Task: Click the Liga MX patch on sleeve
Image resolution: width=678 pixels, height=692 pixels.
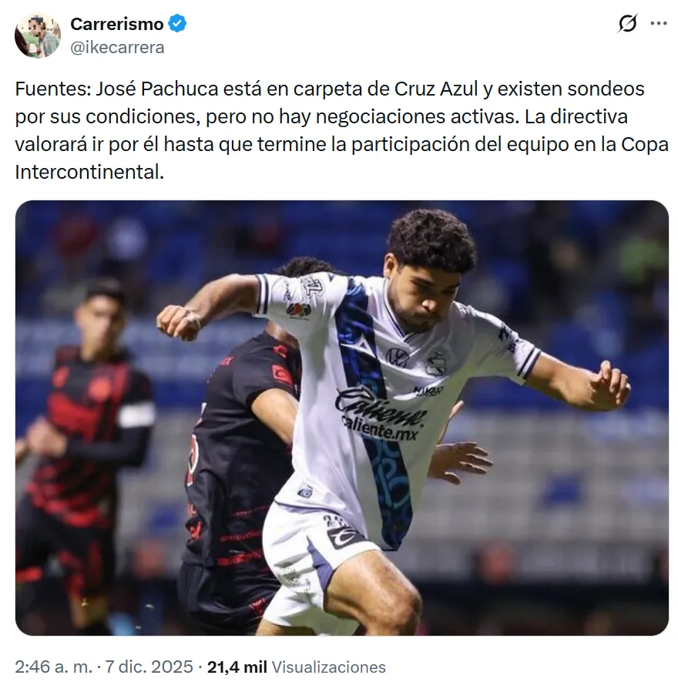Action: [299, 309]
